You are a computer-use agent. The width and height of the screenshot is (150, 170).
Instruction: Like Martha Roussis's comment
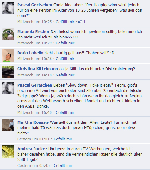(x=63, y=139)
